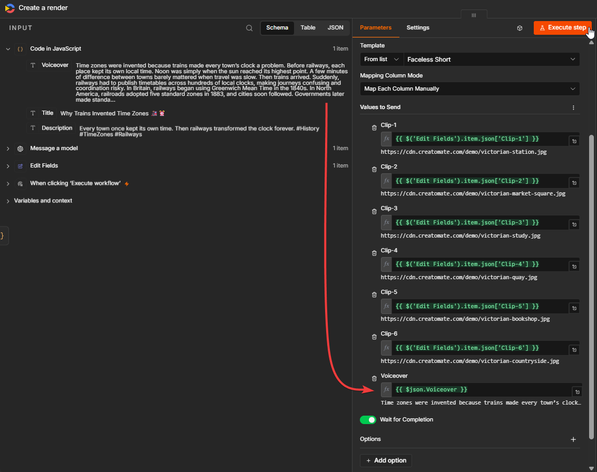Image resolution: width=597 pixels, height=472 pixels.
Task: Click 'Why Trains Invented Time Zones' title value
Action: pyautogui.click(x=113, y=113)
